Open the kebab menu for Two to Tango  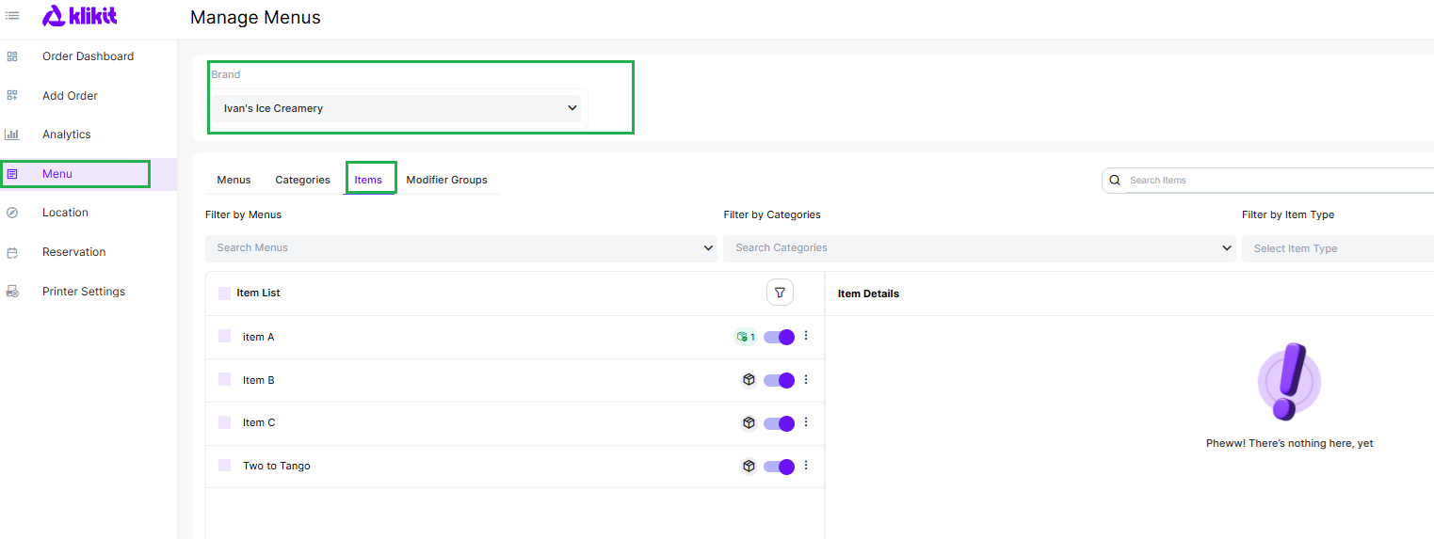point(806,466)
